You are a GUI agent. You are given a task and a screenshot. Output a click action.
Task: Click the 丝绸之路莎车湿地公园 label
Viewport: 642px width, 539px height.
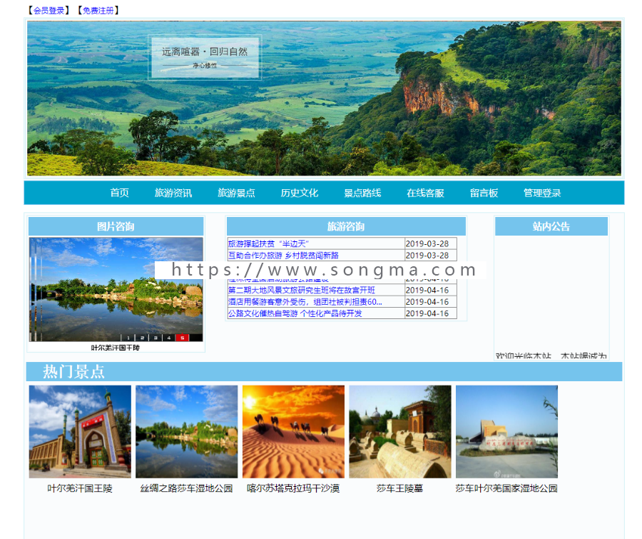point(187,488)
